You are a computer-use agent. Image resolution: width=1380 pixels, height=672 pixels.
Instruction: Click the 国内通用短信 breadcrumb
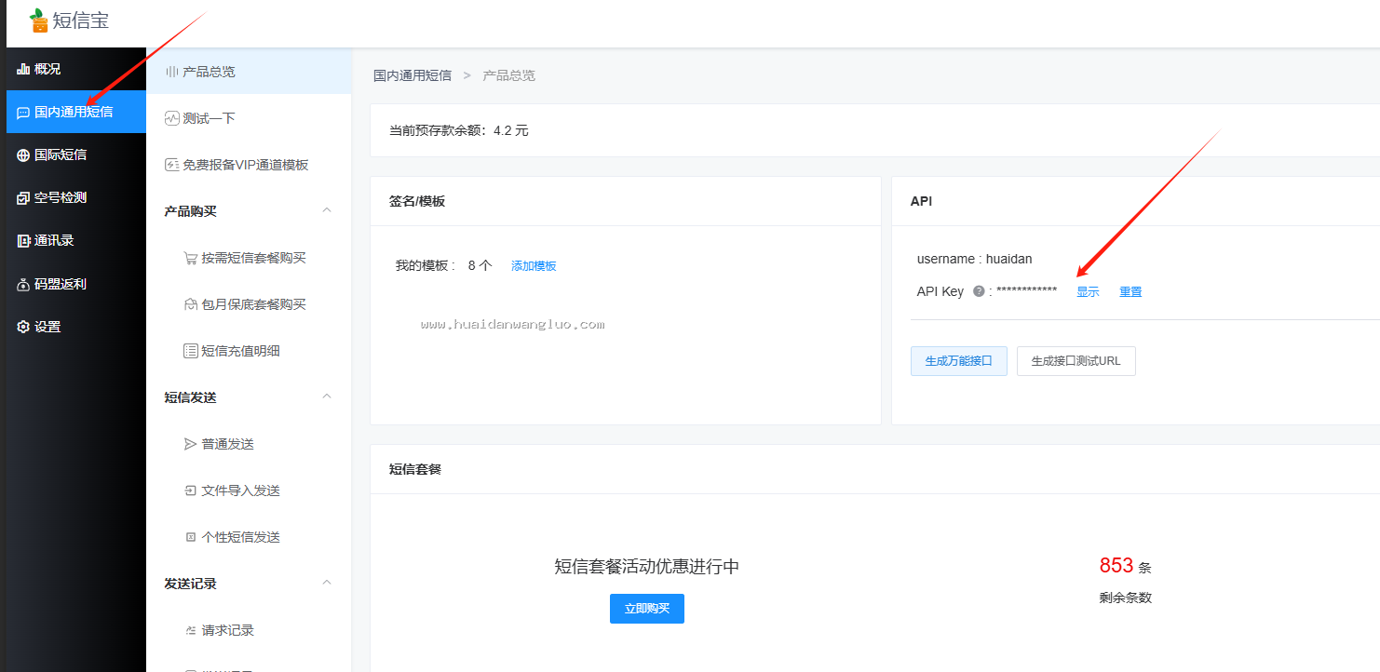[x=413, y=75]
